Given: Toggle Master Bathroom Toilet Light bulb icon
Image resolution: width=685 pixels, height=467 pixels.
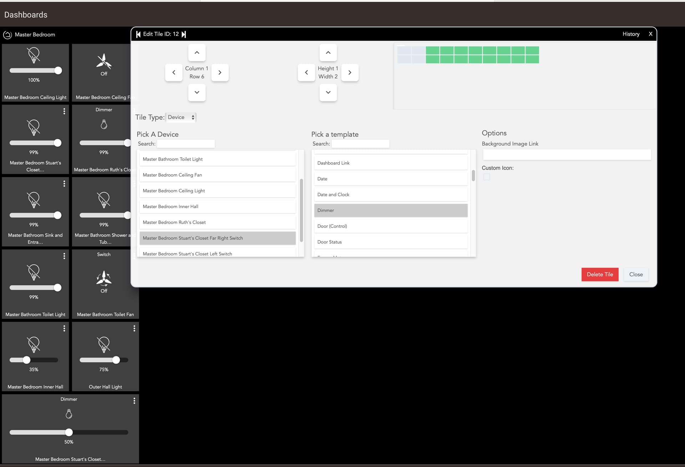Looking at the screenshot, I should pyautogui.click(x=34, y=273).
